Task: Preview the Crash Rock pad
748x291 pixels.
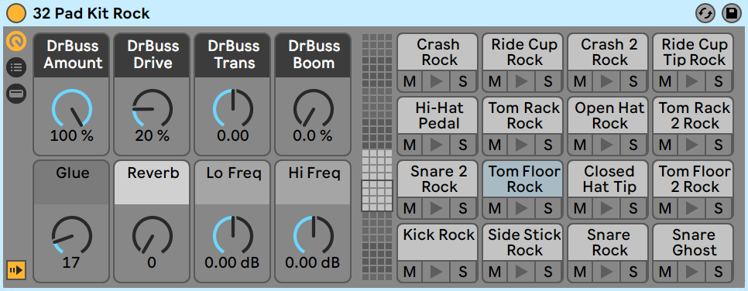Action: [437, 81]
